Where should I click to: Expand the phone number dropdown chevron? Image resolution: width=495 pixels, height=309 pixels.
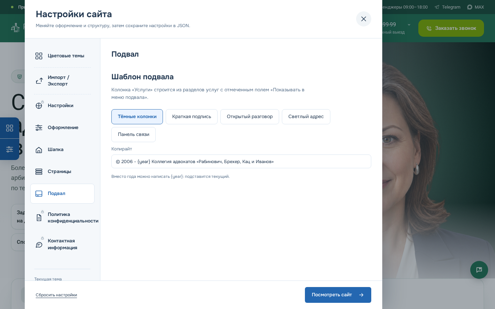click(409, 25)
